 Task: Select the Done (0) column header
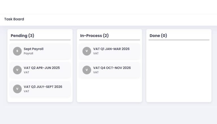pyautogui.click(x=158, y=36)
